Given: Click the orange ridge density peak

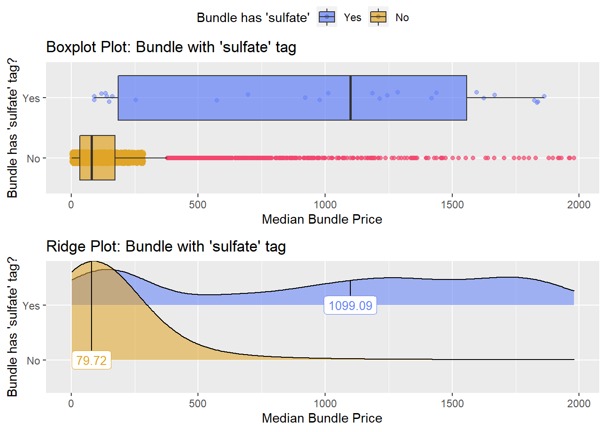Looking at the screenshot, I should pyautogui.click(x=92, y=262).
